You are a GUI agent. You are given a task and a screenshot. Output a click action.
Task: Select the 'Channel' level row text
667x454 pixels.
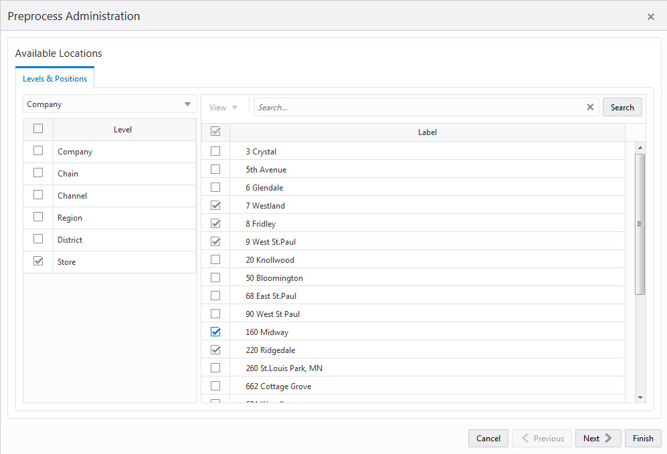pos(72,195)
